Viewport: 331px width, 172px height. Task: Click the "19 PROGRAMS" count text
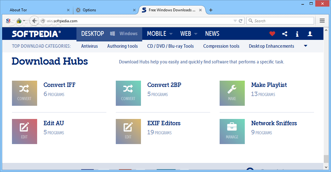[160, 132]
